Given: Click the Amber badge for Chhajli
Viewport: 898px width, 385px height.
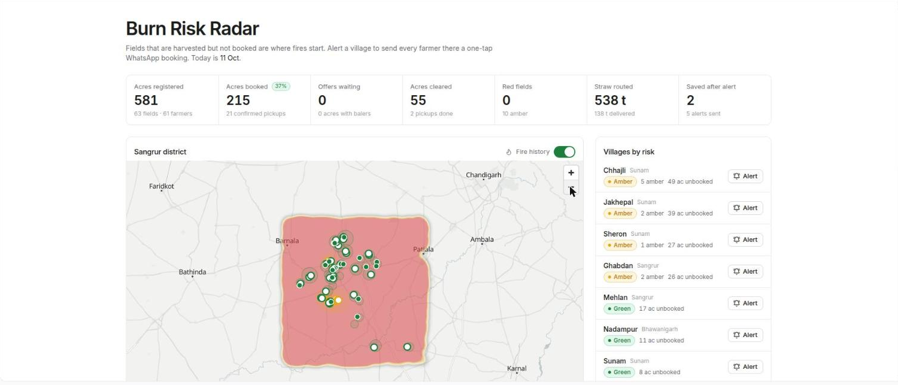Looking at the screenshot, I should coord(620,181).
